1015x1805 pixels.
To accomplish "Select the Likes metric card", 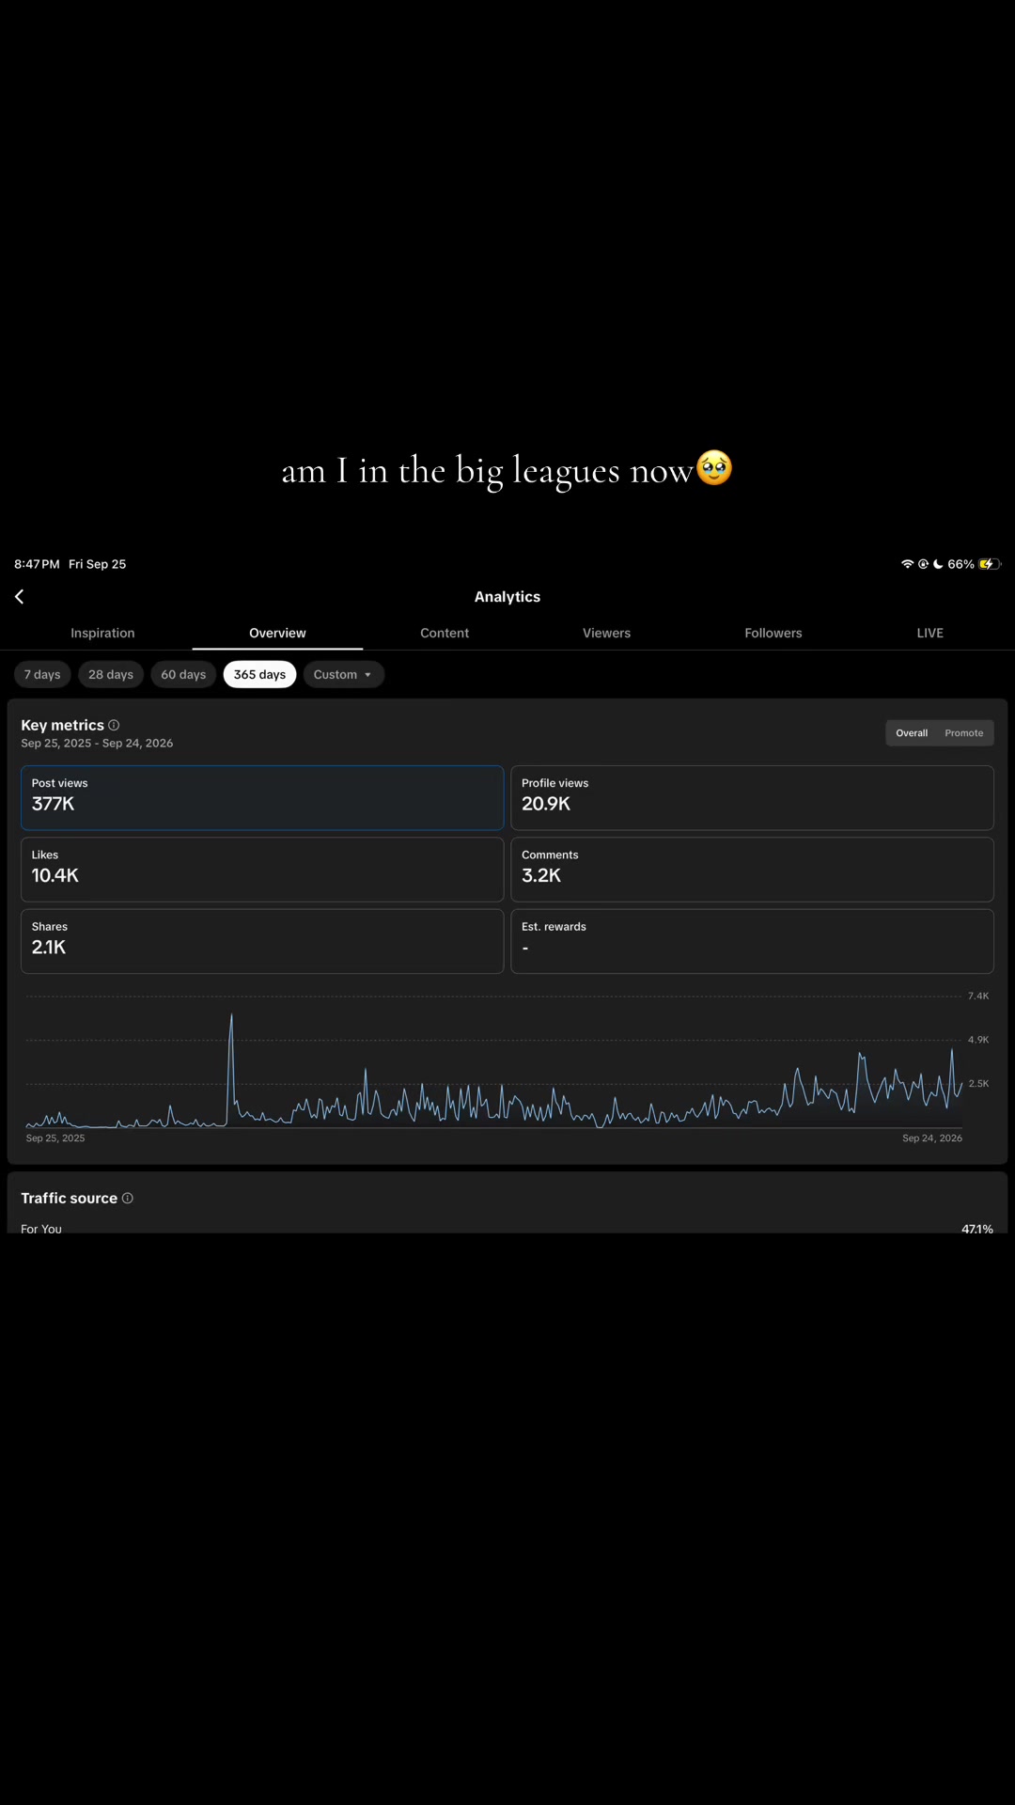I will click(262, 870).
